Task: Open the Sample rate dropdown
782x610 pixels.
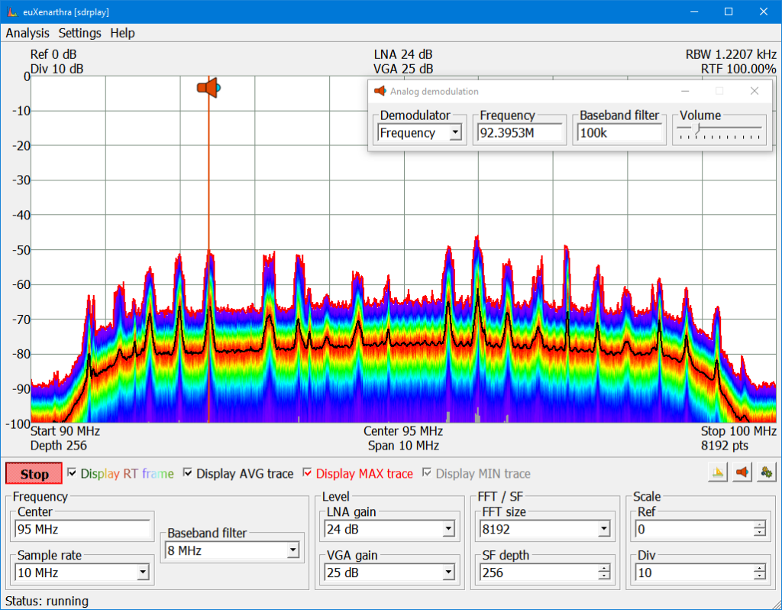Action: pyautogui.click(x=143, y=572)
